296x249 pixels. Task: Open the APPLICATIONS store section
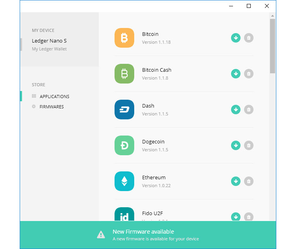point(54,97)
